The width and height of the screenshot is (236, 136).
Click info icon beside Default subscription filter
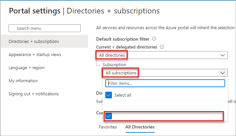(154, 39)
